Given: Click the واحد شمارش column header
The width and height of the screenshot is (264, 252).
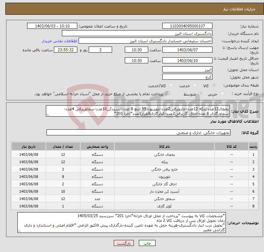Looking at the screenshot, I should [97, 146].
